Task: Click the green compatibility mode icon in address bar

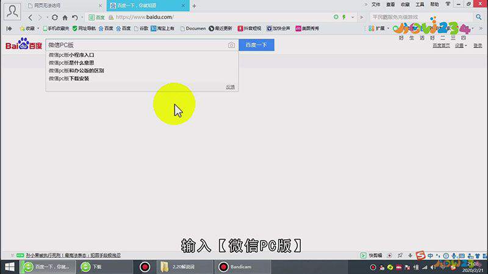Action: [x=336, y=17]
